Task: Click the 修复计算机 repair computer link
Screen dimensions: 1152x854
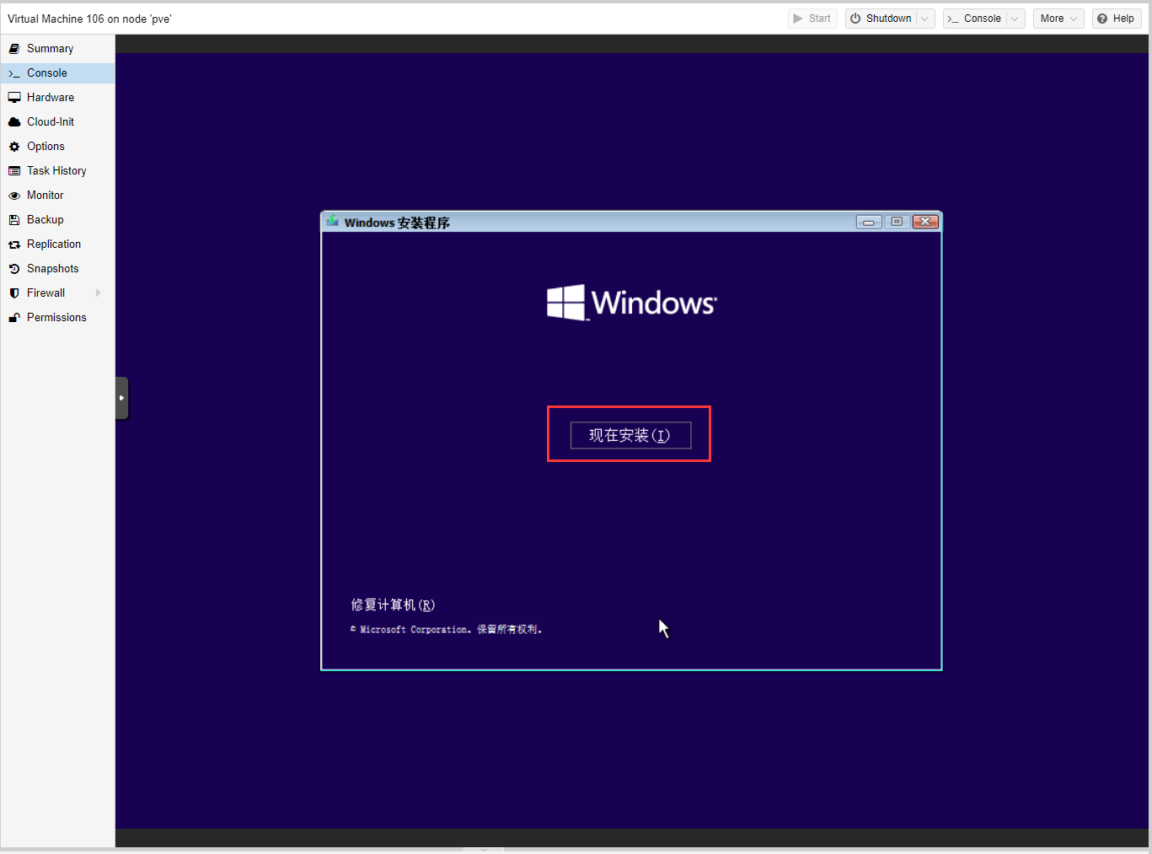Action: [393, 604]
